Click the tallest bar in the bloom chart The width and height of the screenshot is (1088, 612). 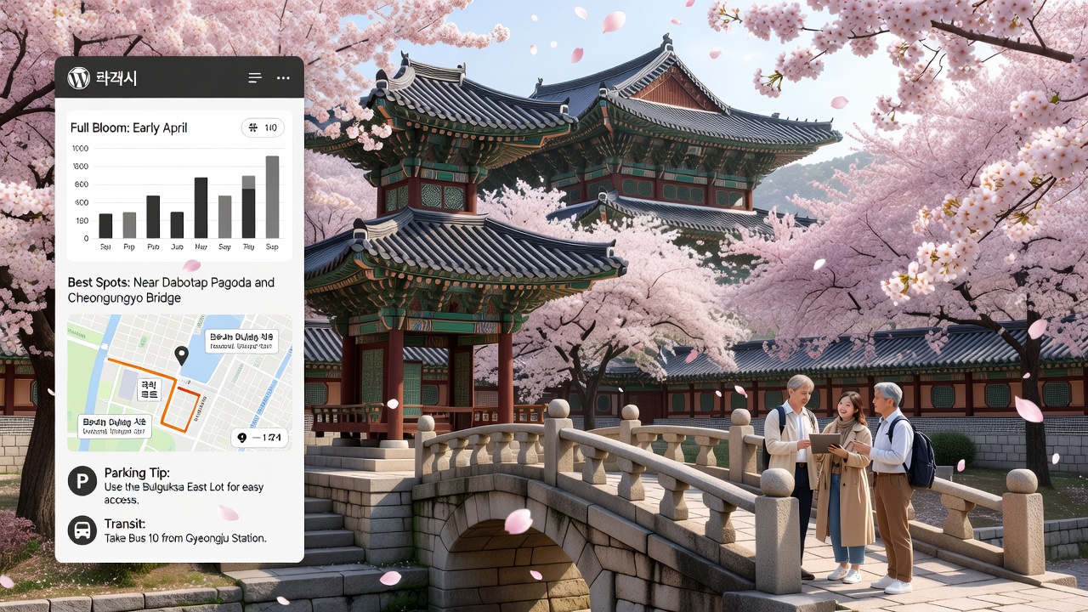(272, 197)
